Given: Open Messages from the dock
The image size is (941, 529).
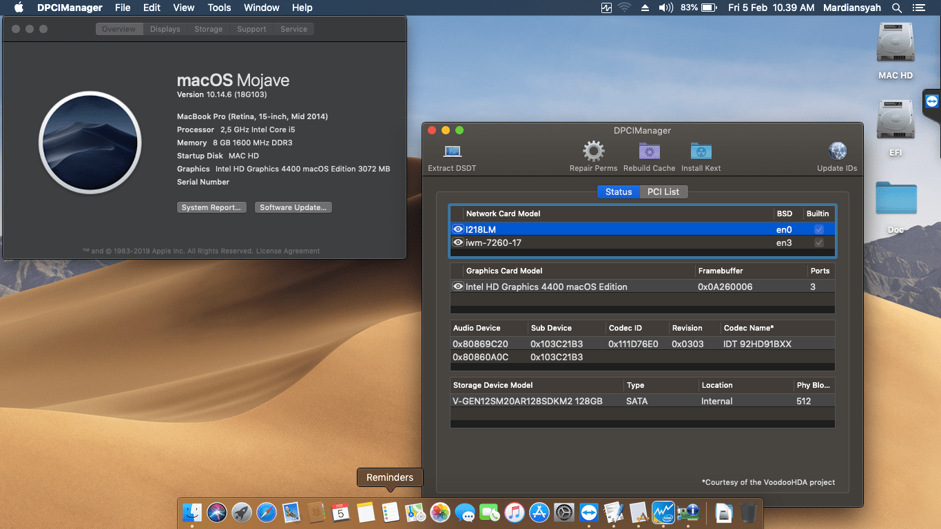Looking at the screenshot, I should (x=465, y=512).
